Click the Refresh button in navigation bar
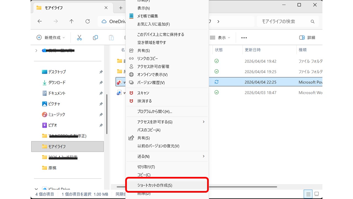The height and width of the screenshot is (199, 353). pos(87,21)
